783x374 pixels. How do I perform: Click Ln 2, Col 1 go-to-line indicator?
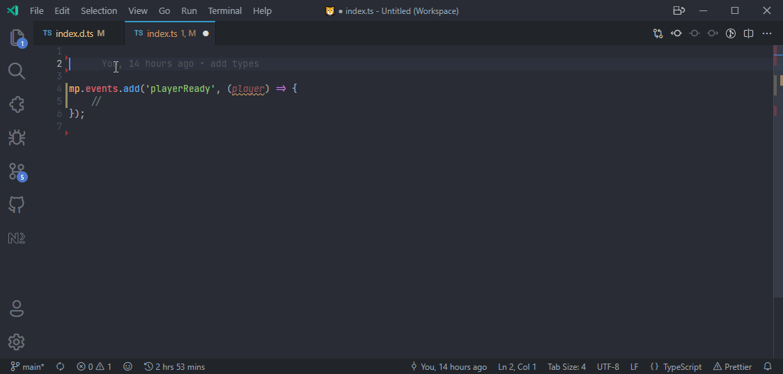518,366
